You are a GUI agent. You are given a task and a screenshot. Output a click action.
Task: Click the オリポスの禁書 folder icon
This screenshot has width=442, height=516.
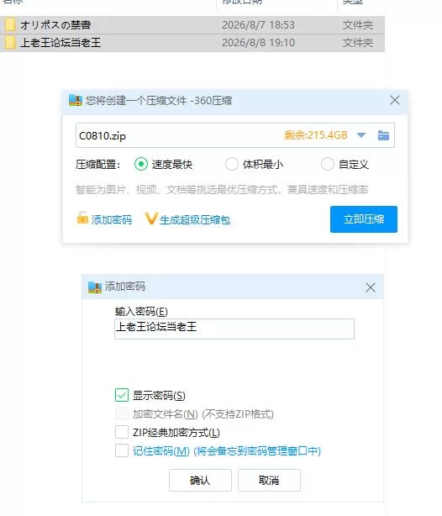[10, 25]
